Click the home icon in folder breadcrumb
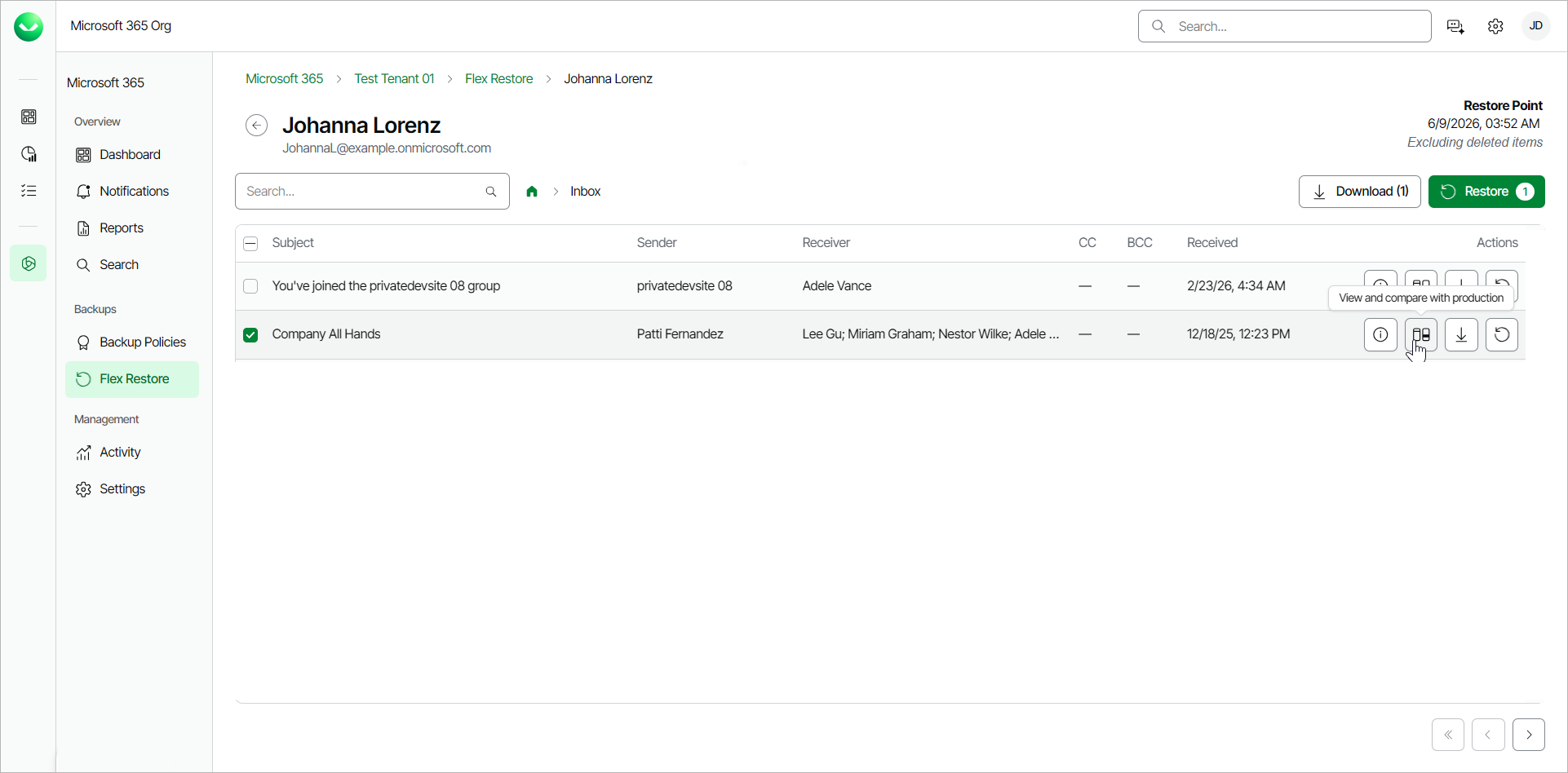Image resolution: width=1568 pixels, height=773 pixels. 532,192
